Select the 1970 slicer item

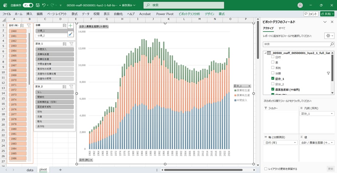(x=17, y=80)
